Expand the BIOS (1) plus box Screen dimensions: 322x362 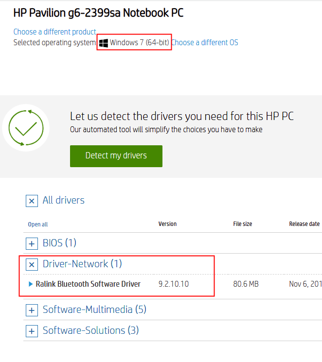[x=32, y=243]
